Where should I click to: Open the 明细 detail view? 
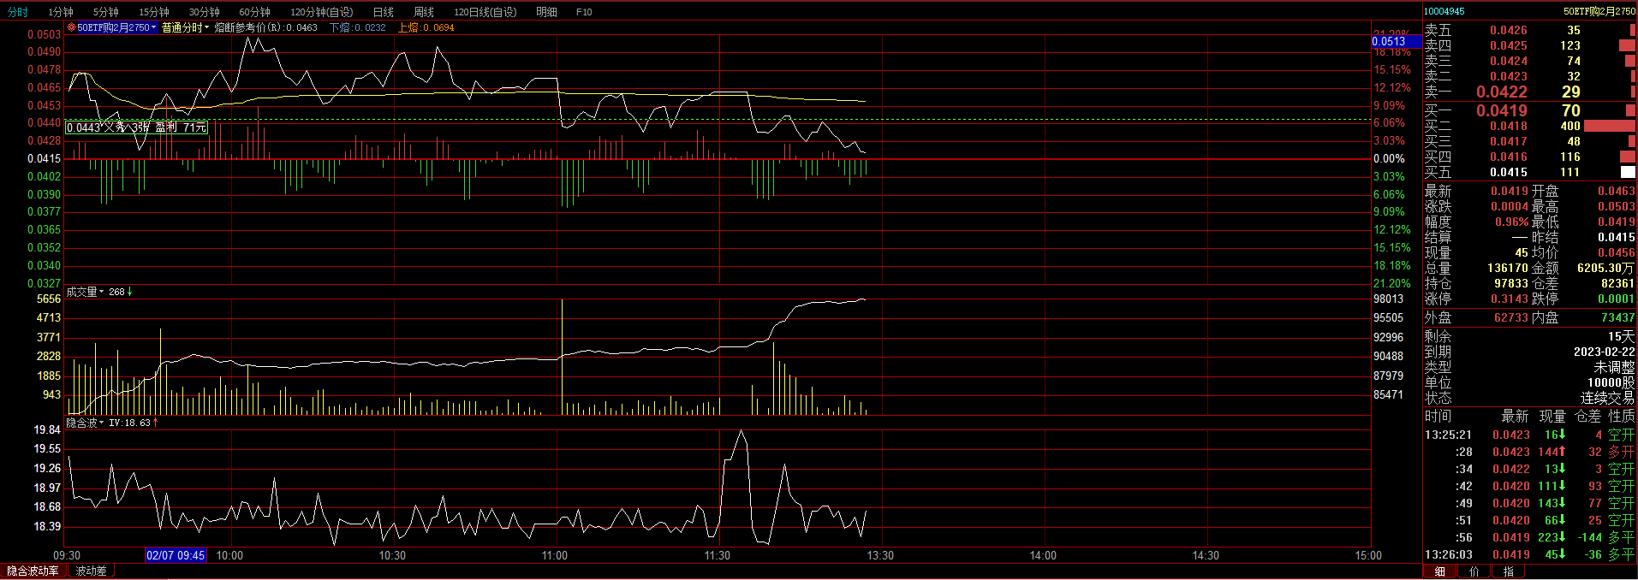coord(546,12)
